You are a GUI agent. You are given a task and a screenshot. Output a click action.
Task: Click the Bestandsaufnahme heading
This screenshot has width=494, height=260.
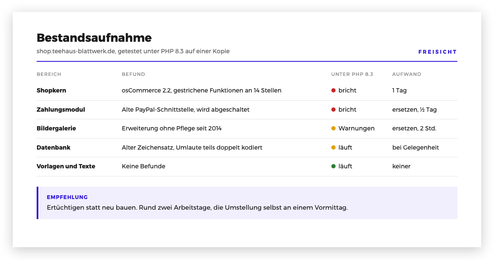94,38
